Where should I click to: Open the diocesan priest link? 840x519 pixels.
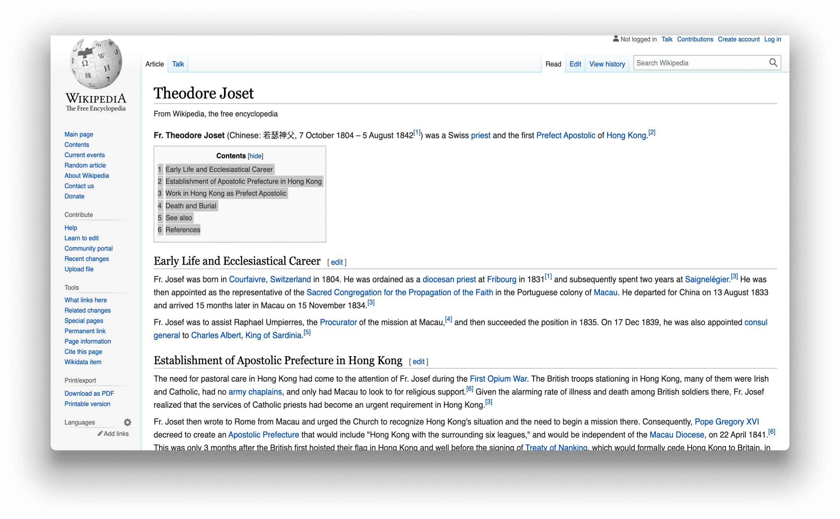coord(449,279)
